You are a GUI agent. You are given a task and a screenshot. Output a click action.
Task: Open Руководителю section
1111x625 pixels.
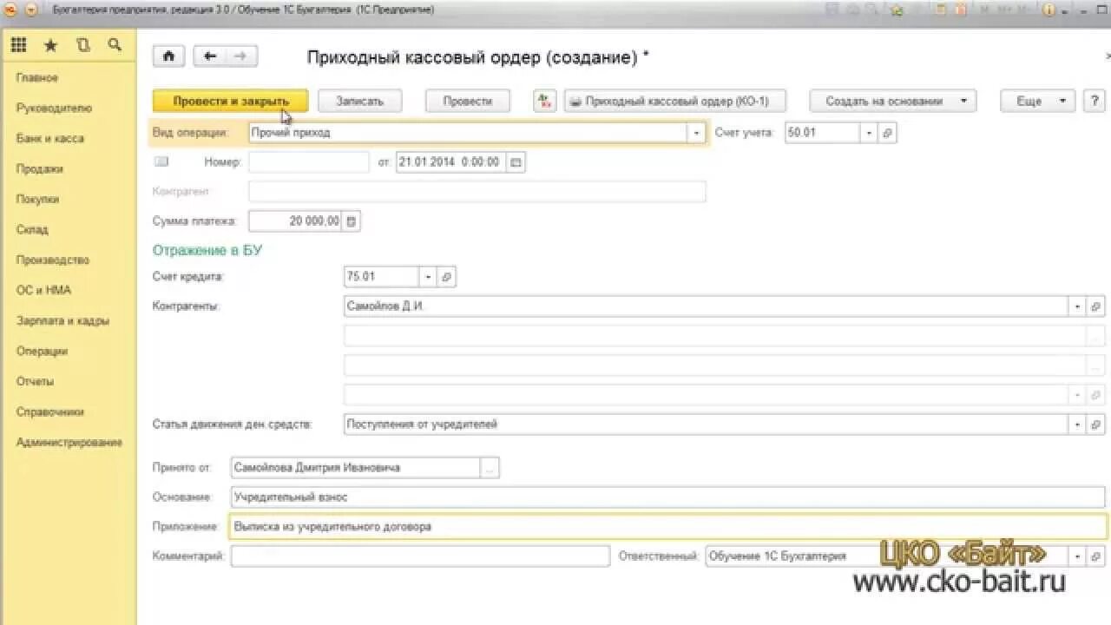point(54,108)
